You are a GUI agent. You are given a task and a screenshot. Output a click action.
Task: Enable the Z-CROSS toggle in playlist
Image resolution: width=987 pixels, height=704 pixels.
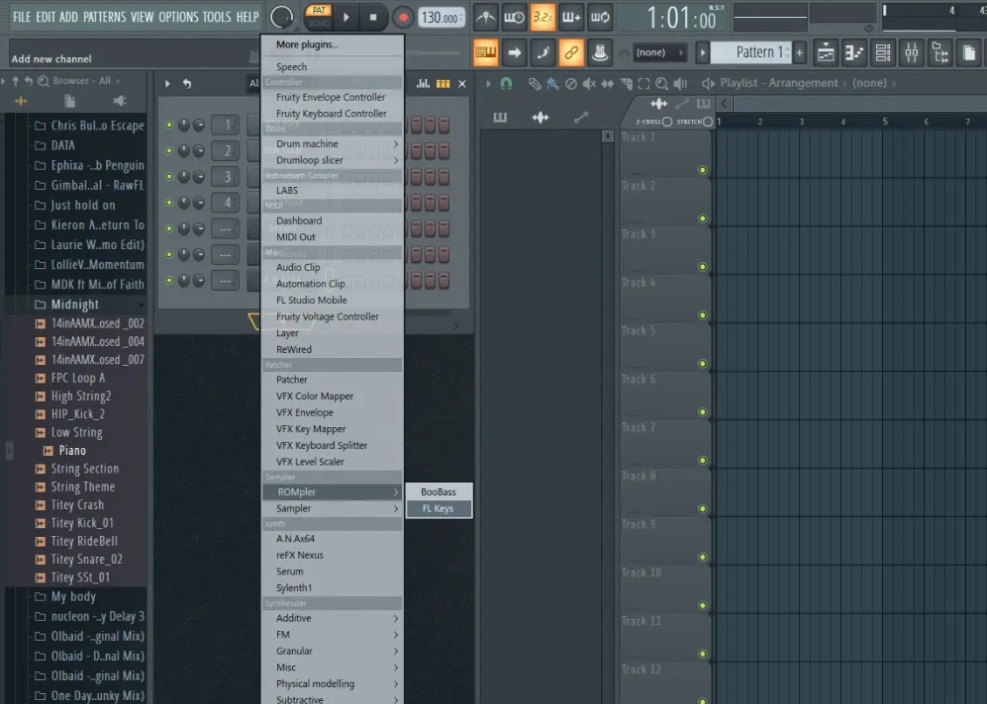[666, 122]
